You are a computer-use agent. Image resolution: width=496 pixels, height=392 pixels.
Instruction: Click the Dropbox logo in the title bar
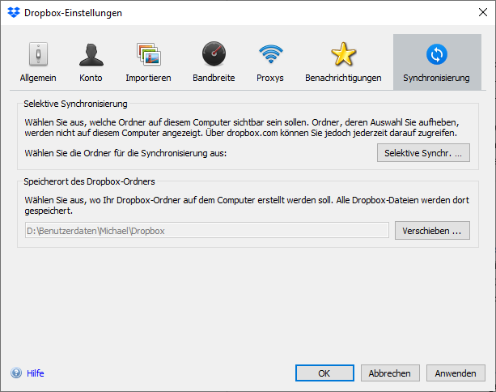(x=14, y=13)
